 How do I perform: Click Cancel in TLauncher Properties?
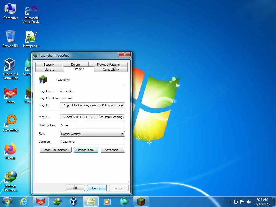[x=97, y=188]
